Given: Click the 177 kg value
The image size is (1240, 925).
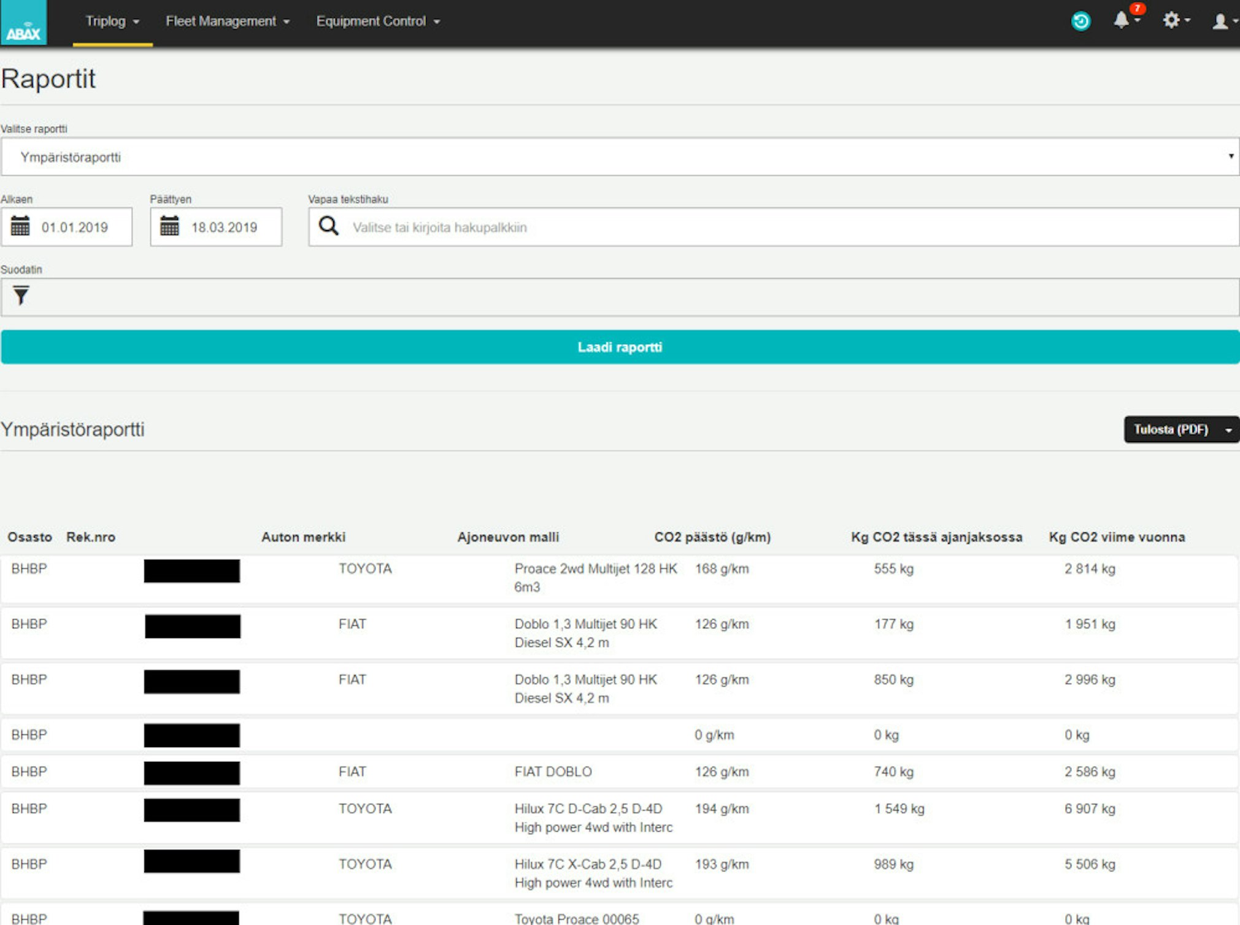Looking at the screenshot, I should pos(893,624).
